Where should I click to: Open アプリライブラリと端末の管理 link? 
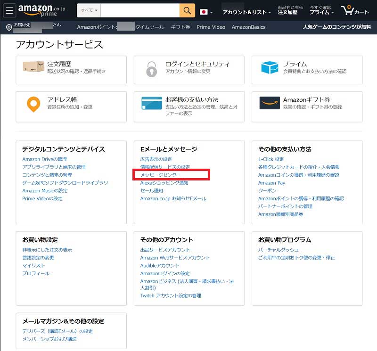[x=54, y=167]
